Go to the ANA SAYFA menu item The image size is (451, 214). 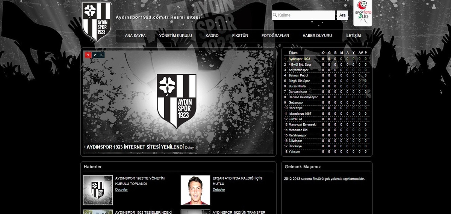pyautogui.click(x=135, y=36)
